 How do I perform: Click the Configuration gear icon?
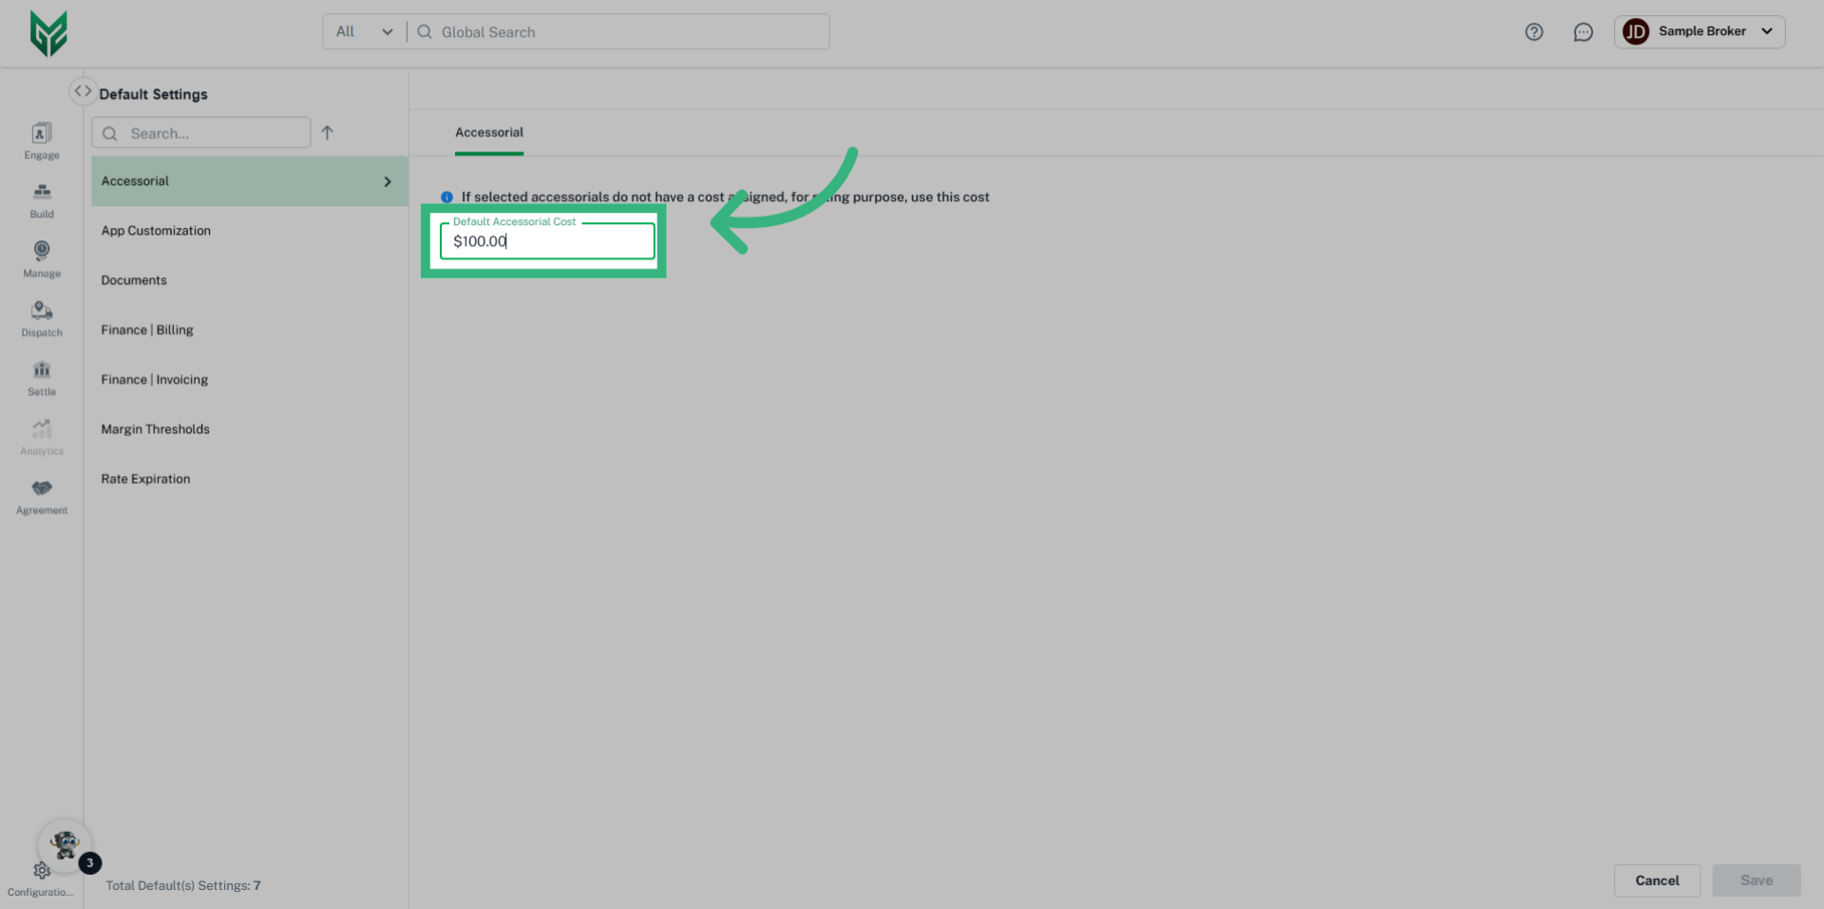(x=41, y=870)
